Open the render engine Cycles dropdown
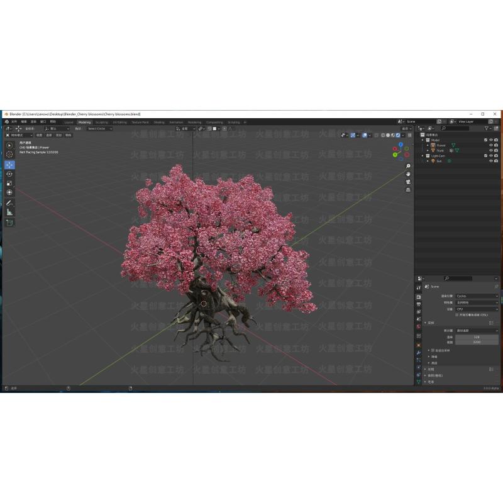This screenshot has height=503, width=503. click(477, 296)
